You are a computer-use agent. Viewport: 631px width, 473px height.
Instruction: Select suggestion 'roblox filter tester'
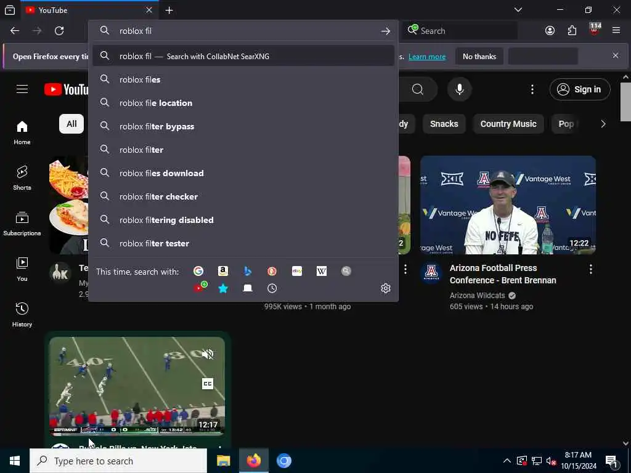point(243,243)
